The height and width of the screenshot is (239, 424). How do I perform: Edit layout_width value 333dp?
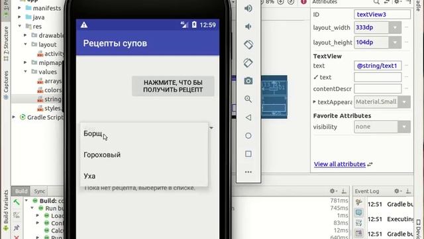click(x=371, y=27)
